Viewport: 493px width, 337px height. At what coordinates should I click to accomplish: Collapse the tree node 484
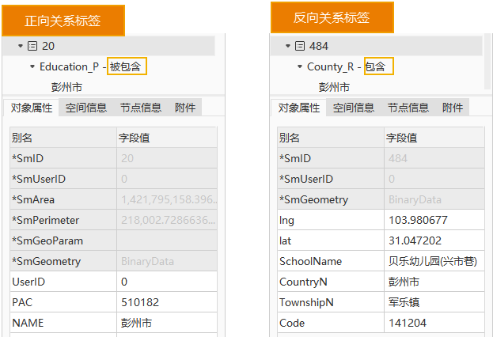(x=287, y=47)
